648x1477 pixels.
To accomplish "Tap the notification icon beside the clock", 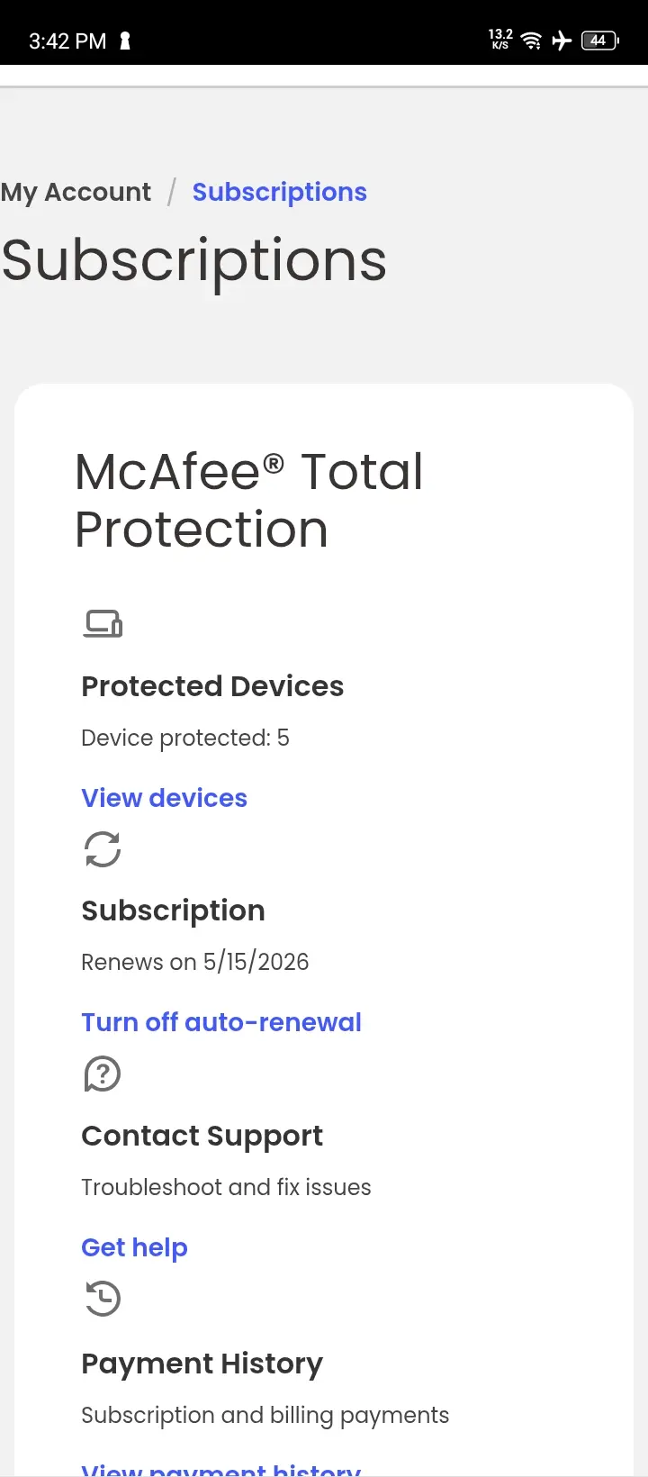I will tap(125, 41).
